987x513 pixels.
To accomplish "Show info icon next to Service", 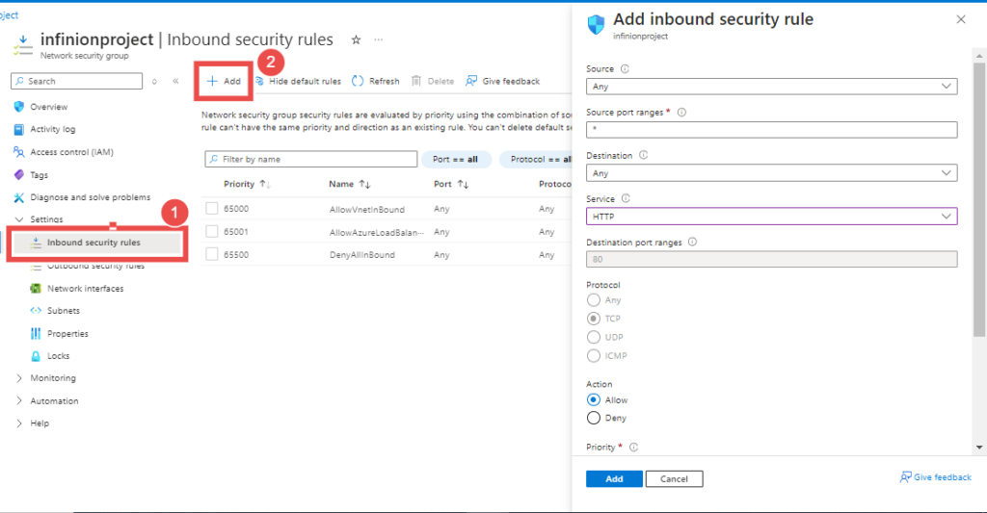I will tap(626, 198).
